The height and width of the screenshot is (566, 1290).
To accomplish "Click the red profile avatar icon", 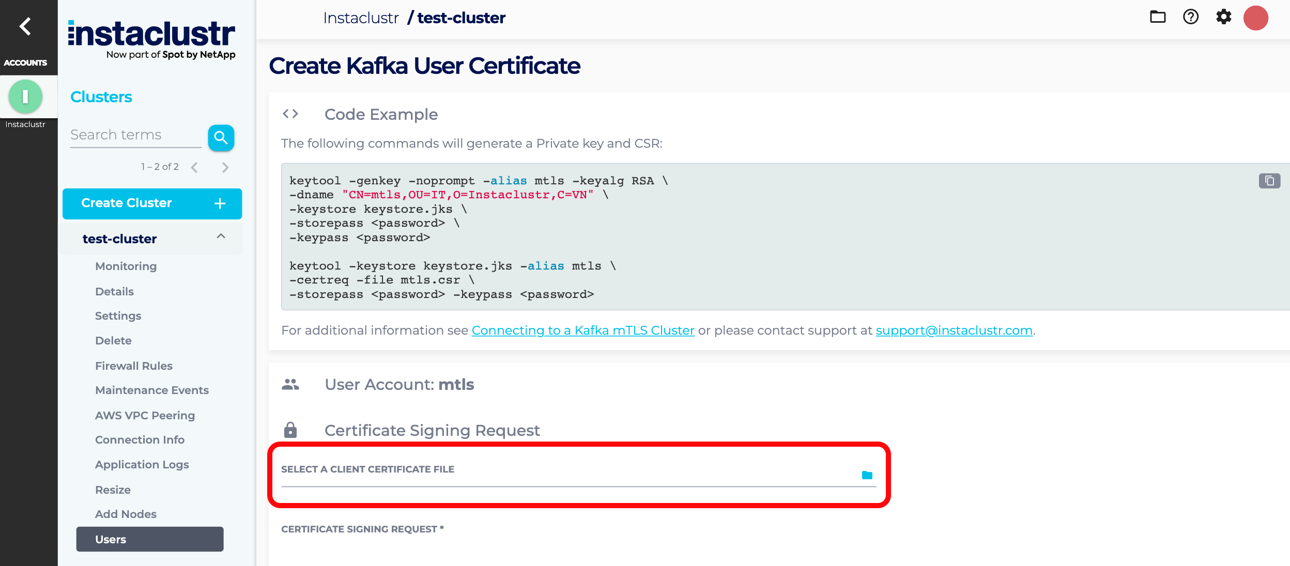I will [x=1257, y=17].
